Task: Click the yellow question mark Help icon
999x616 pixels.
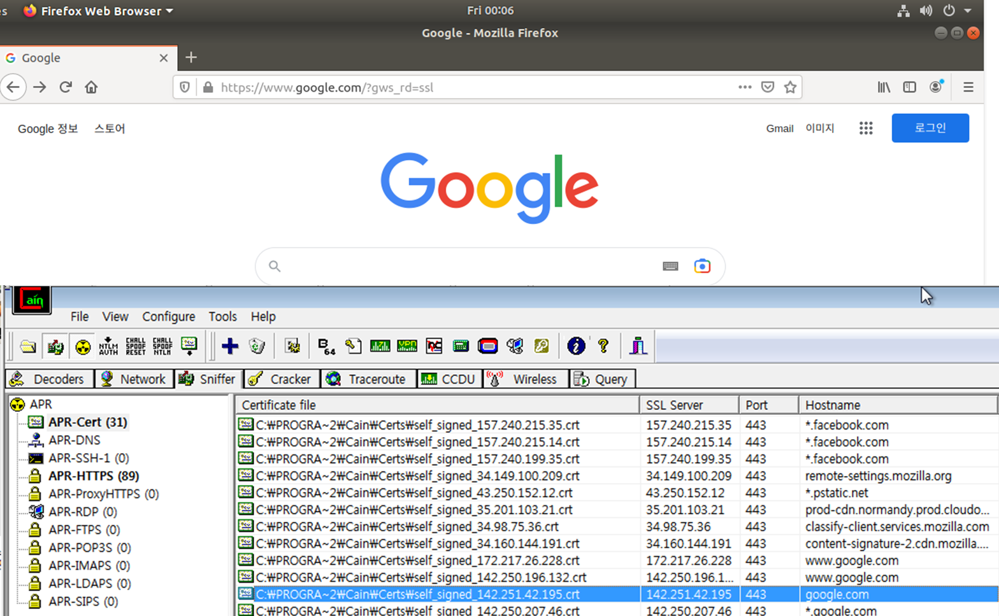Action: click(603, 346)
